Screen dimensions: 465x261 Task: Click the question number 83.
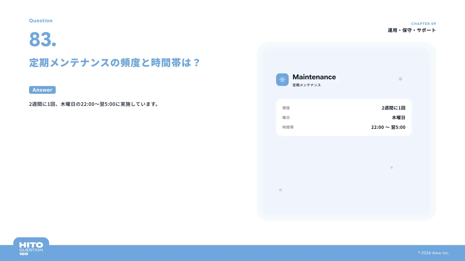pyautogui.click(x=42, y=39)
